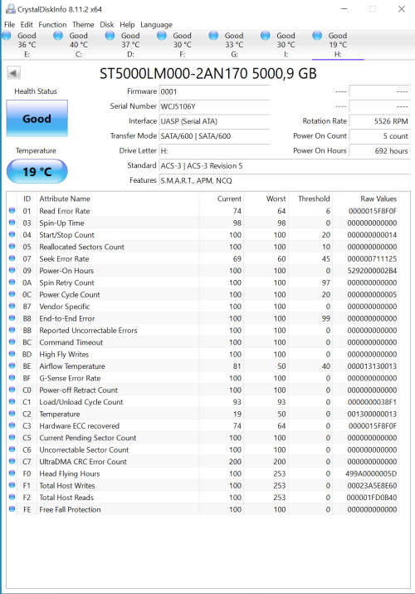Image resolution: width=415 pixels, height=594 pixels.
Task: Select the Total Host Reads row
Action: click(x=203, y=498)
